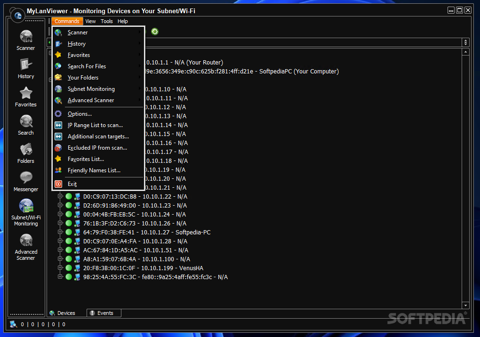This screenshot has width=480, height=337.
Task: Select the SoftpediaPC (Your Computer) entry
Action: coord(242,72)
